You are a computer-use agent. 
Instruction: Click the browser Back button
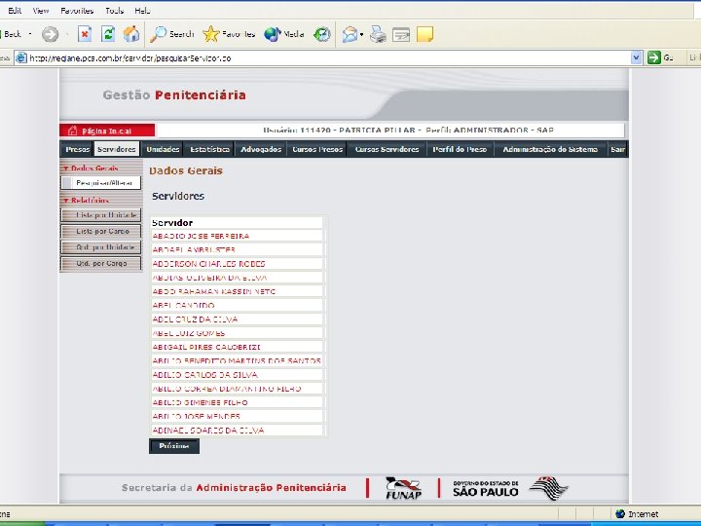click(x=11, y=34)
